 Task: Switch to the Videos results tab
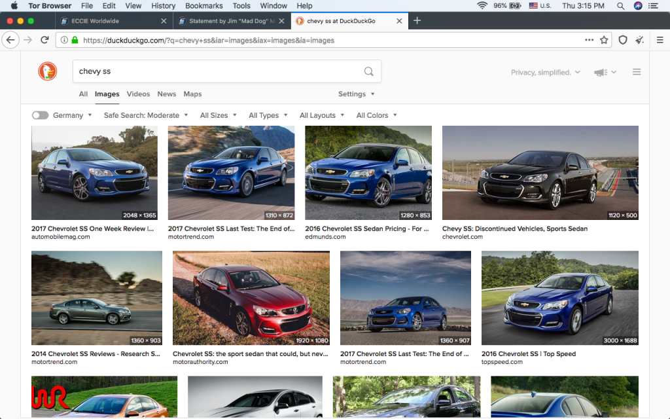[138, 94]
